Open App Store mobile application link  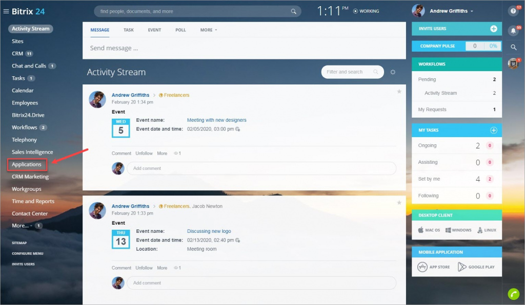point(434,267)
